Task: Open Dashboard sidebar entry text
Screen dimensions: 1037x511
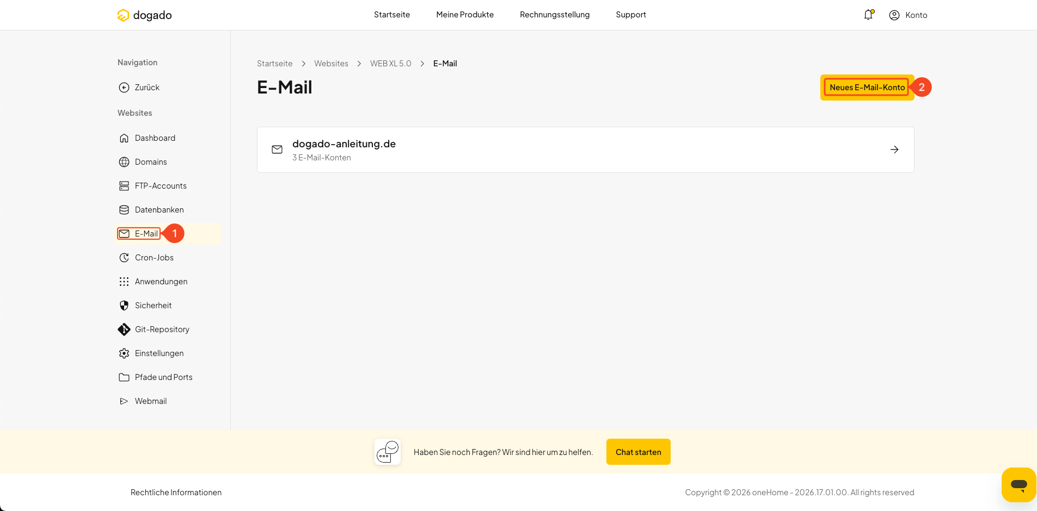Action: 155,138
